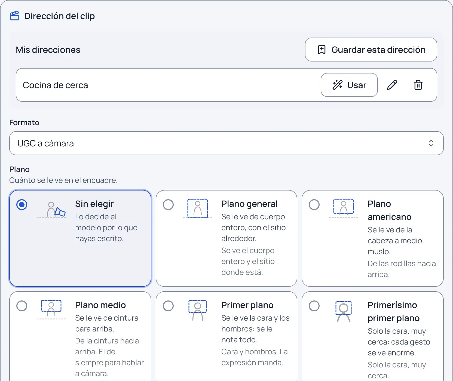This screenshot has height=381, width=453.
Task: Select the Plano medio radio button
Action: [22, 306]
